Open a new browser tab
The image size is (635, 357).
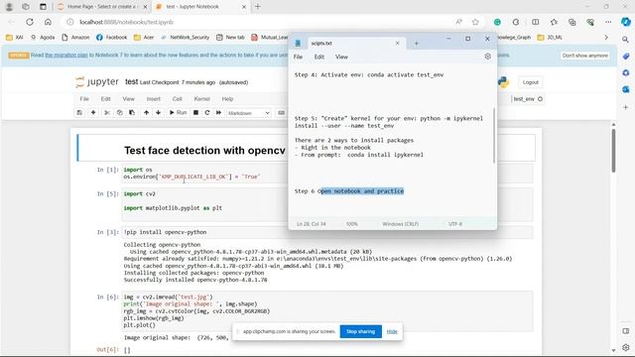pyautogui.click(x=258, y=7)
